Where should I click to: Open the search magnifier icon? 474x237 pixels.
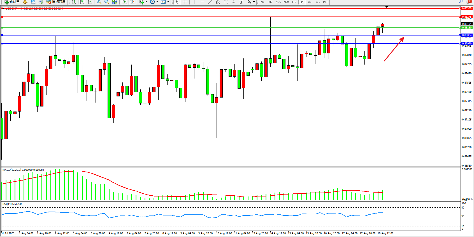click(x=461, y=2)
